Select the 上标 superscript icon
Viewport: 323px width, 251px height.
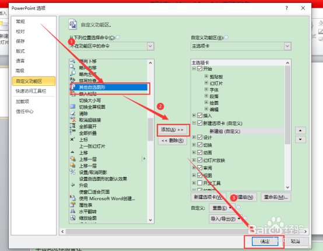[72, 140]
